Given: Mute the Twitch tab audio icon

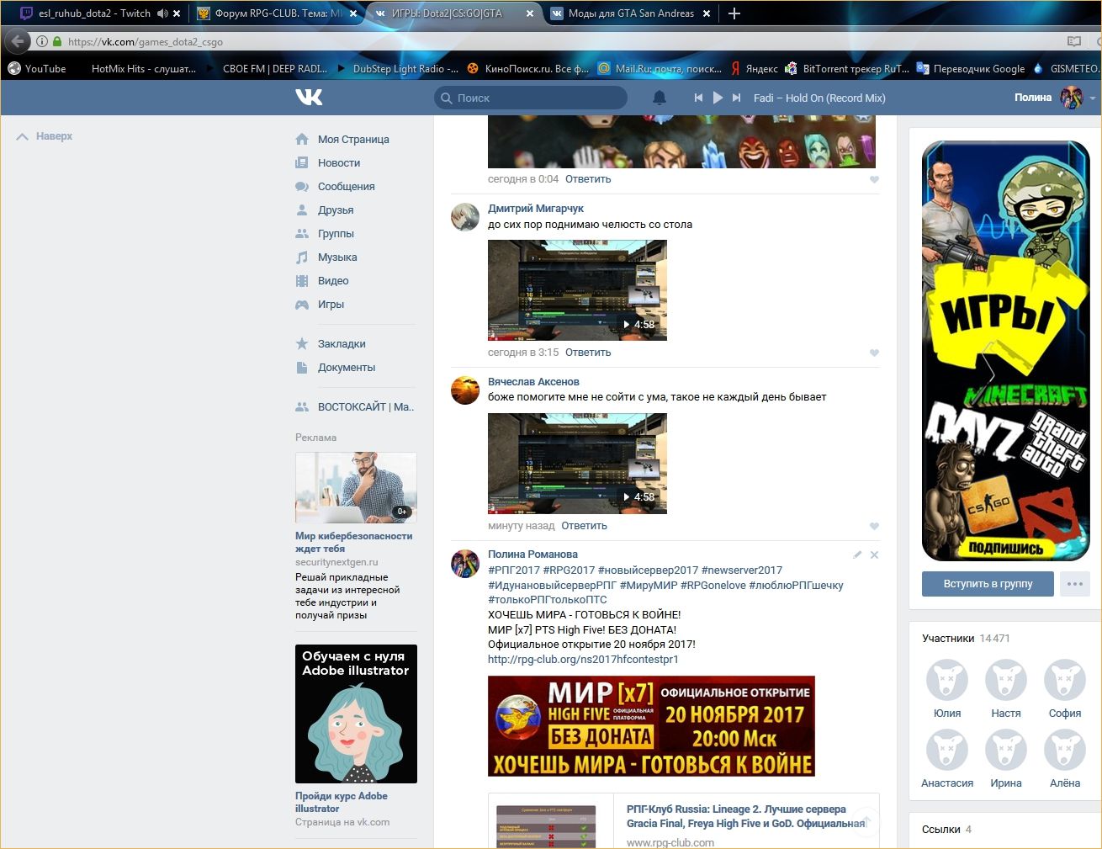Looking at the screenshot, I should (x=162, y=13).
